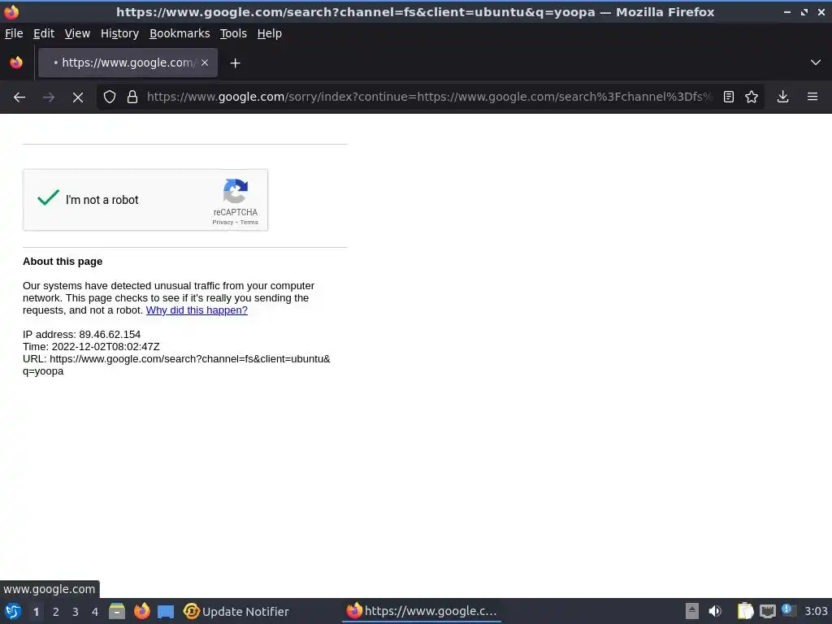Switch to workspace 4
Image resolution: width=832 pixels, height=624 pixels.
95,612
